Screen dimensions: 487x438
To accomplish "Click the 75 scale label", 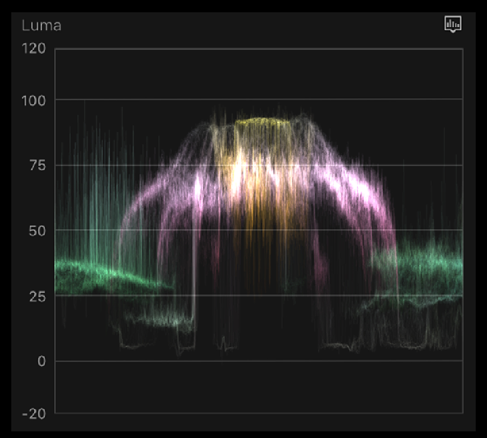I will click(x=37, y=165).
